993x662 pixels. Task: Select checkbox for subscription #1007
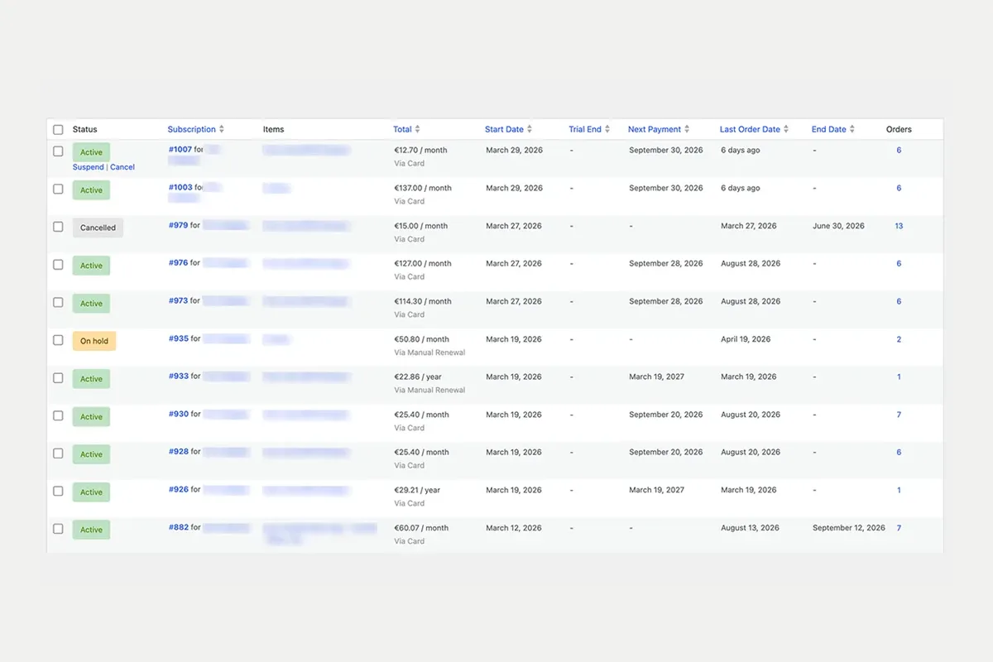(58, 151)
